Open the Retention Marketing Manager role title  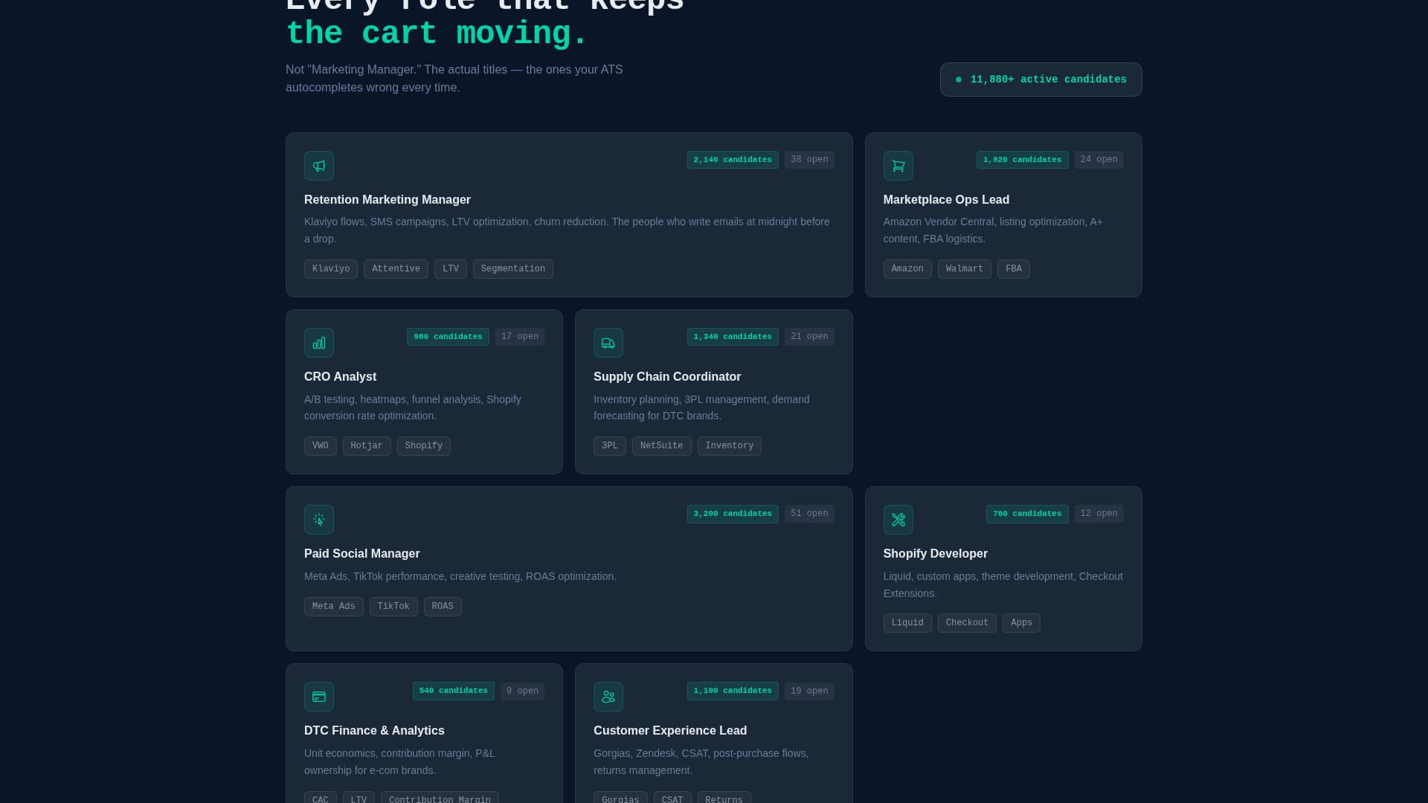click(x=387, y=200)
